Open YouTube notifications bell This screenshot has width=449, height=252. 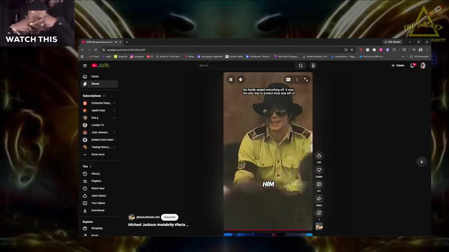click(x=413, y=65)
